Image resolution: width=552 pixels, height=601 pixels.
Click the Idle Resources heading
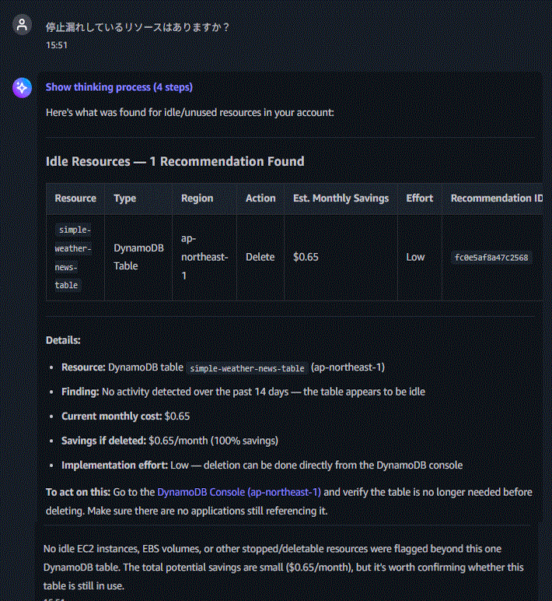(x=175, y=161)
